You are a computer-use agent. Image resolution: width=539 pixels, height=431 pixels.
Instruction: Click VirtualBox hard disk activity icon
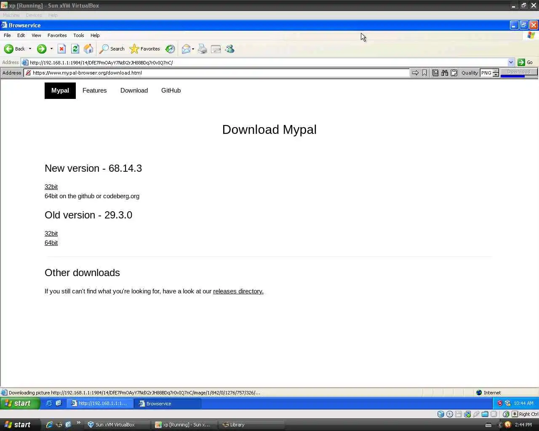(x=440, y=414)
